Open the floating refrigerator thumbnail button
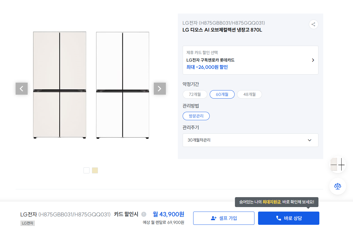Viewport: 353px width, 229px height. (x=338, y=165)
